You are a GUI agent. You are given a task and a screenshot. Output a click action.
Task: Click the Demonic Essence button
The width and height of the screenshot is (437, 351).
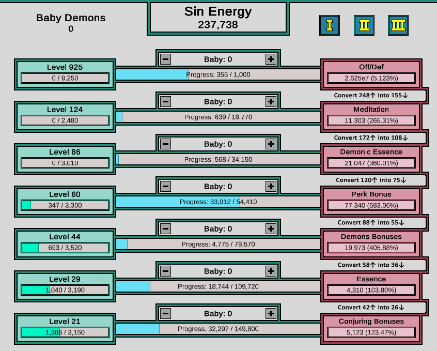371,157
